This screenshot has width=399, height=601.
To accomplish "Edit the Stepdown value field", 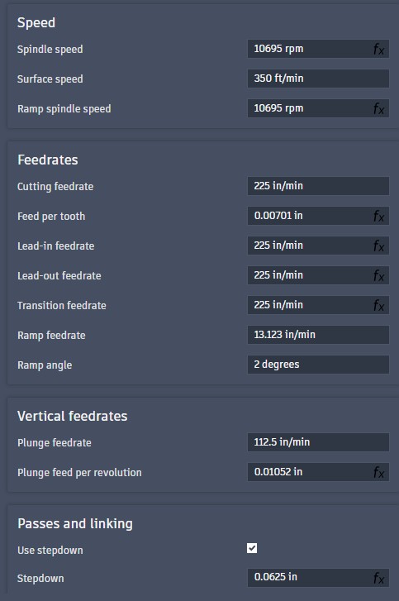I will tap(310, 577).
